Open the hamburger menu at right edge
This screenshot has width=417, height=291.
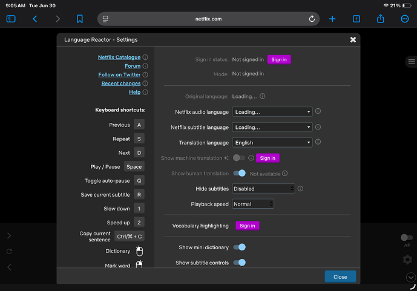[412, 62]
